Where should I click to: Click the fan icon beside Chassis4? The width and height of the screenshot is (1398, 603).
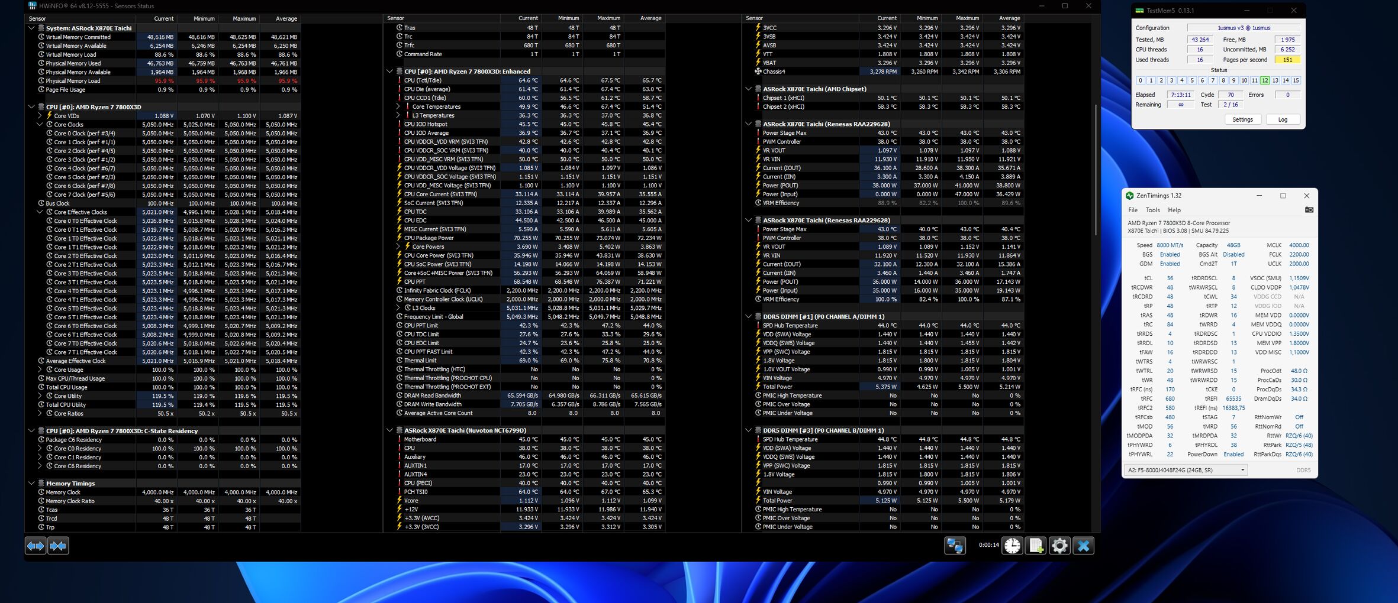pyautogui.click(x=758, y=72)
